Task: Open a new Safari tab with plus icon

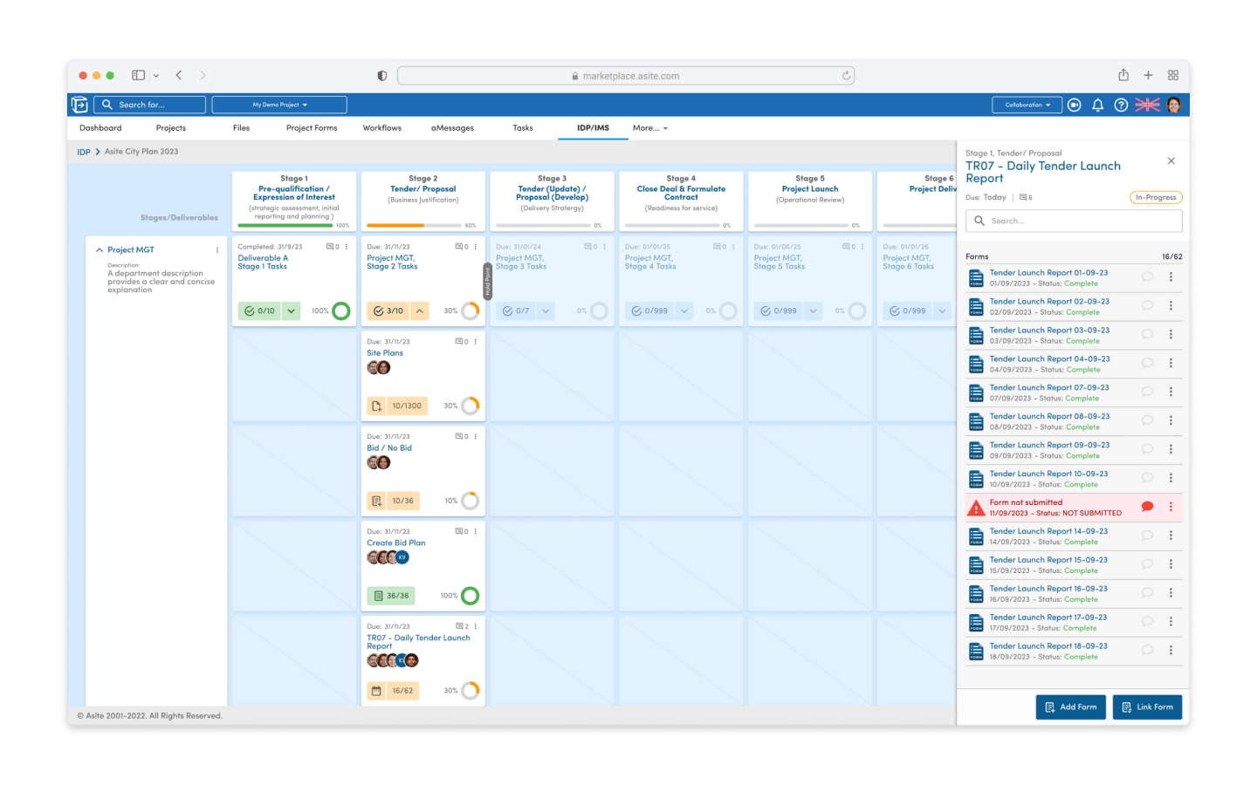Action: tap(1149, 75)
